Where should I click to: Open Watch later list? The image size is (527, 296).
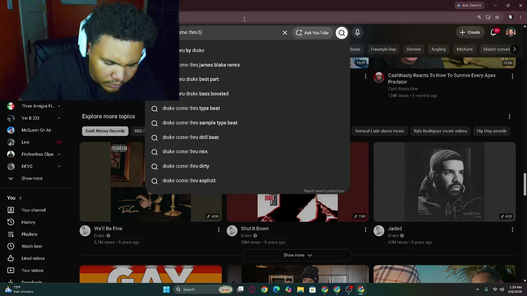35,246
